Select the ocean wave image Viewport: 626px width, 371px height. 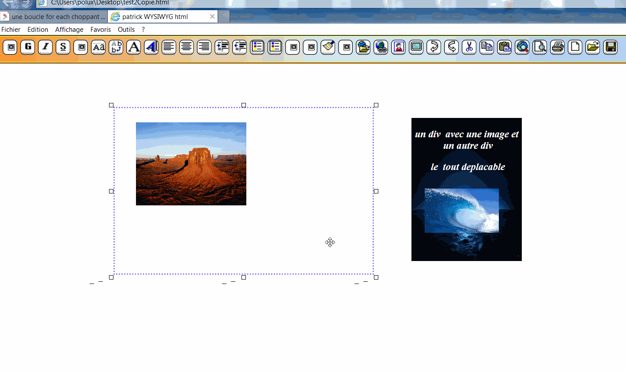coord(462,211)
